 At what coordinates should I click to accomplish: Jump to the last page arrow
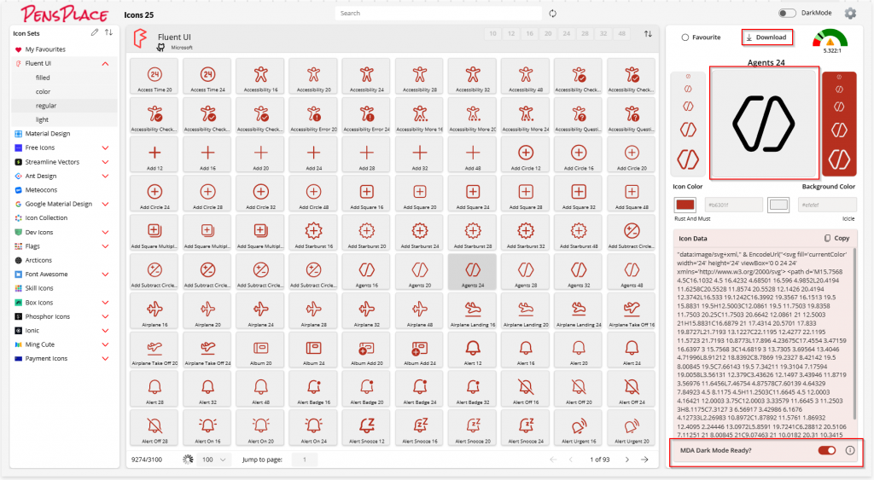[645, 460]
